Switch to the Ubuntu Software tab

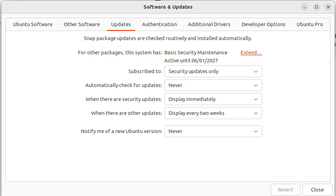pyautogui.click(x=33, y=24)
